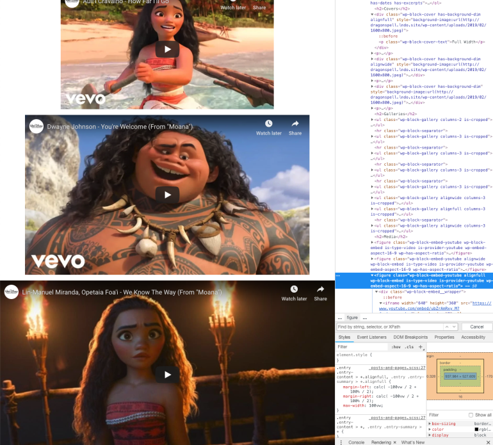Collapse the wp-block-cover alignfull div node
493x445 pixels.
[x=372, y=14]
